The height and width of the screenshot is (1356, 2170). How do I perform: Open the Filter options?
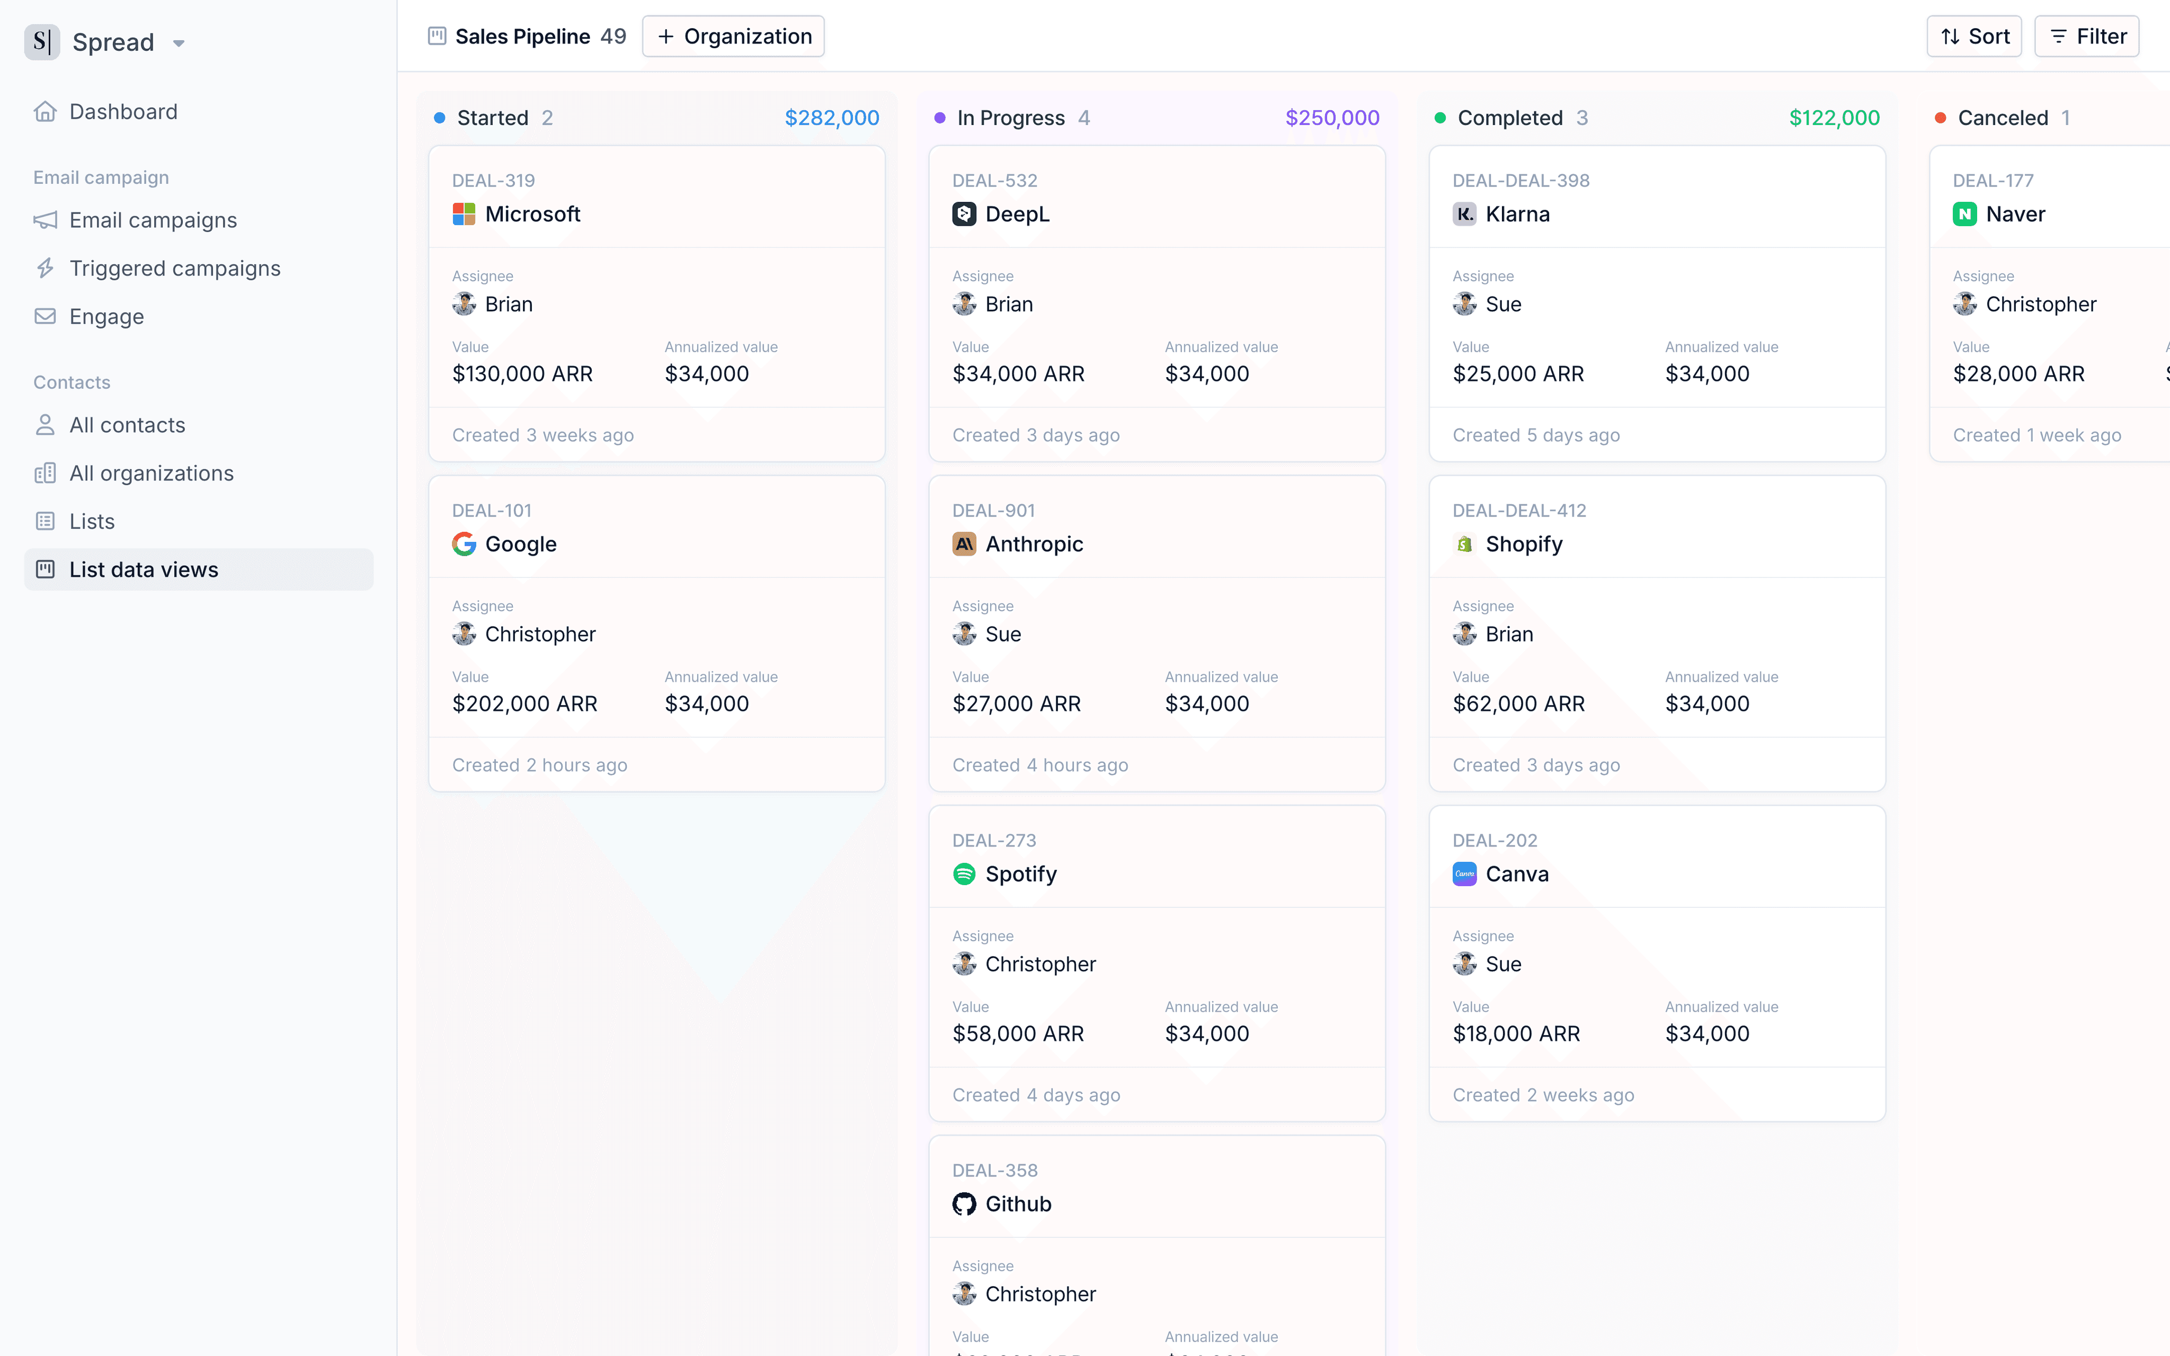[x=2087, y=36]
